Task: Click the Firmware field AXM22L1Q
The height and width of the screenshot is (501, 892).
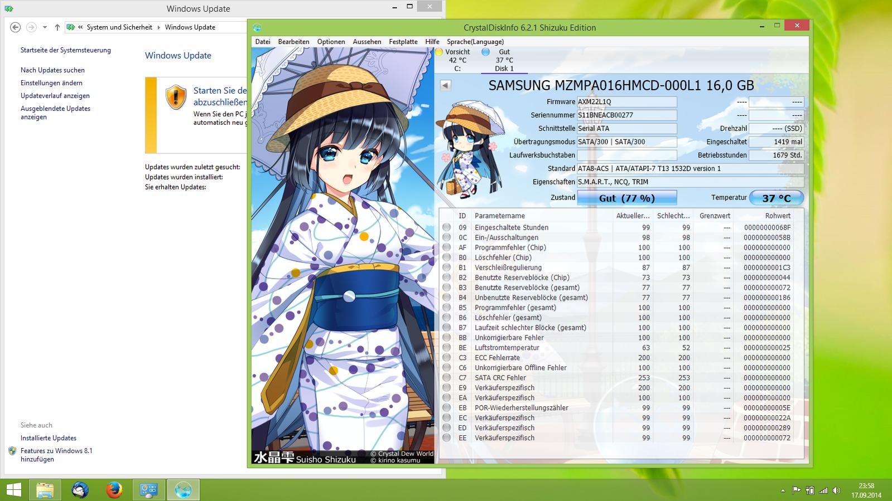Action: click(627, 102)
